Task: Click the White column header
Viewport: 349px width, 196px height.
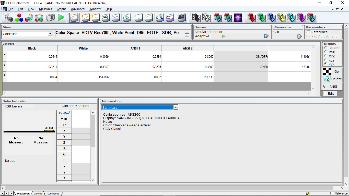Action: pos(83,48)
